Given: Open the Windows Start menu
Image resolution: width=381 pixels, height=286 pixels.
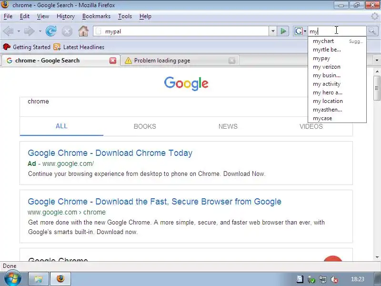Looking at the screenshot, I should (x=13, y=279).
